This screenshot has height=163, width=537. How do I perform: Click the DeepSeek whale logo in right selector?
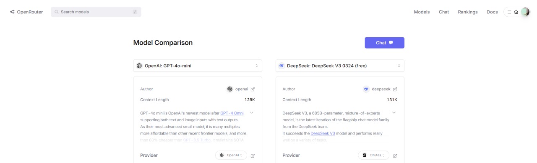(282, 66)
